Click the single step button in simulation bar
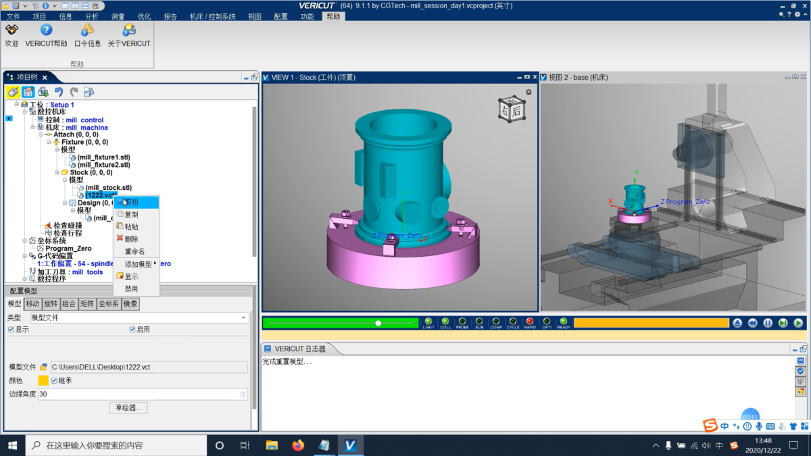Viewport: 811px width, 456px height. (x=783, y=323)
